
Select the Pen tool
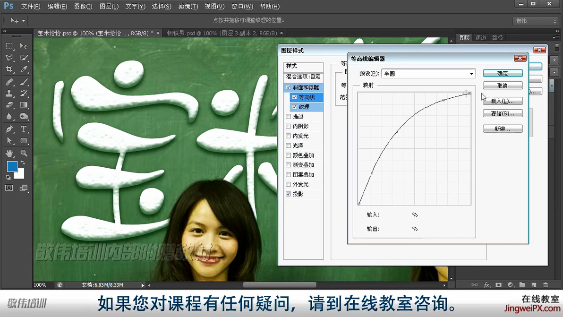(9, 129)
